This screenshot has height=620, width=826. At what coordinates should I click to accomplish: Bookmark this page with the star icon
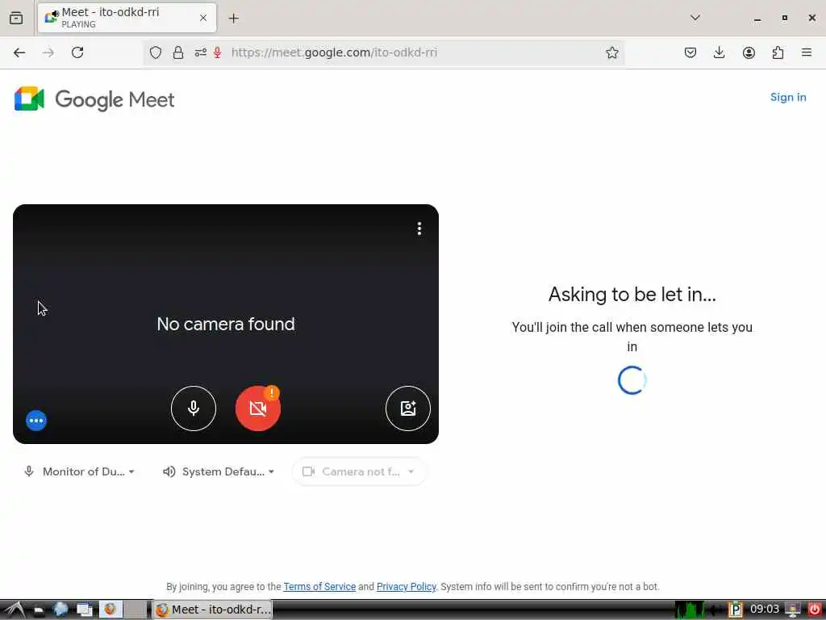[611, 52]
